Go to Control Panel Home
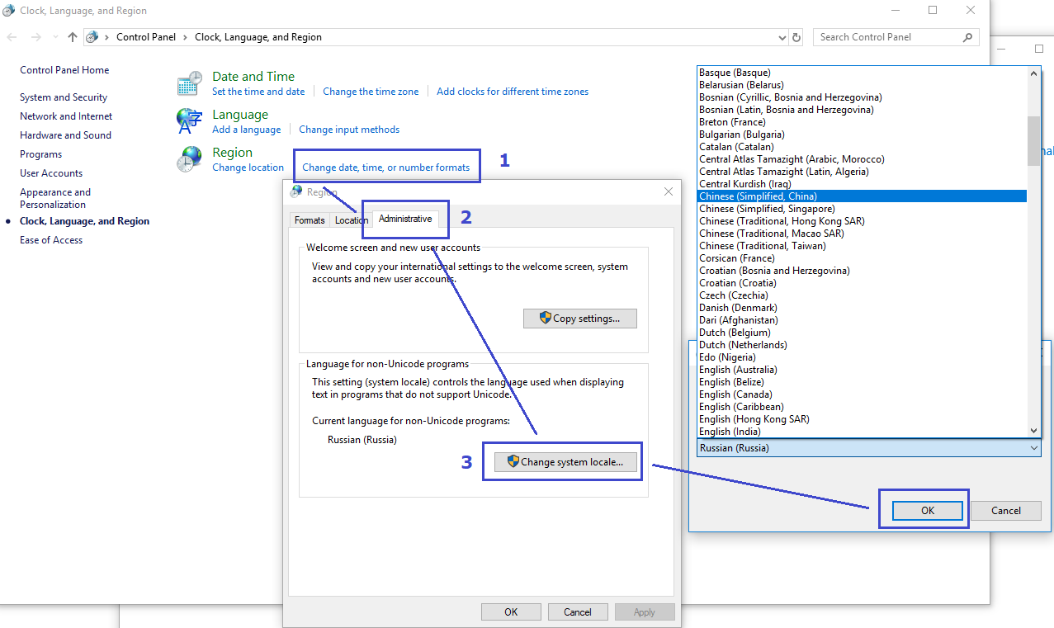This screenshot has width=1054, height=628. (64, 70)
